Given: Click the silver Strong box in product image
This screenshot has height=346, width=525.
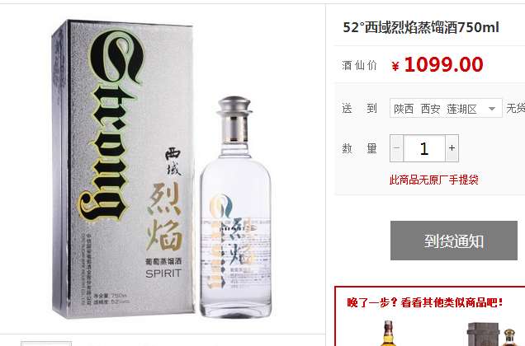Looking at the screenshot, I should [x=123, y=169].
